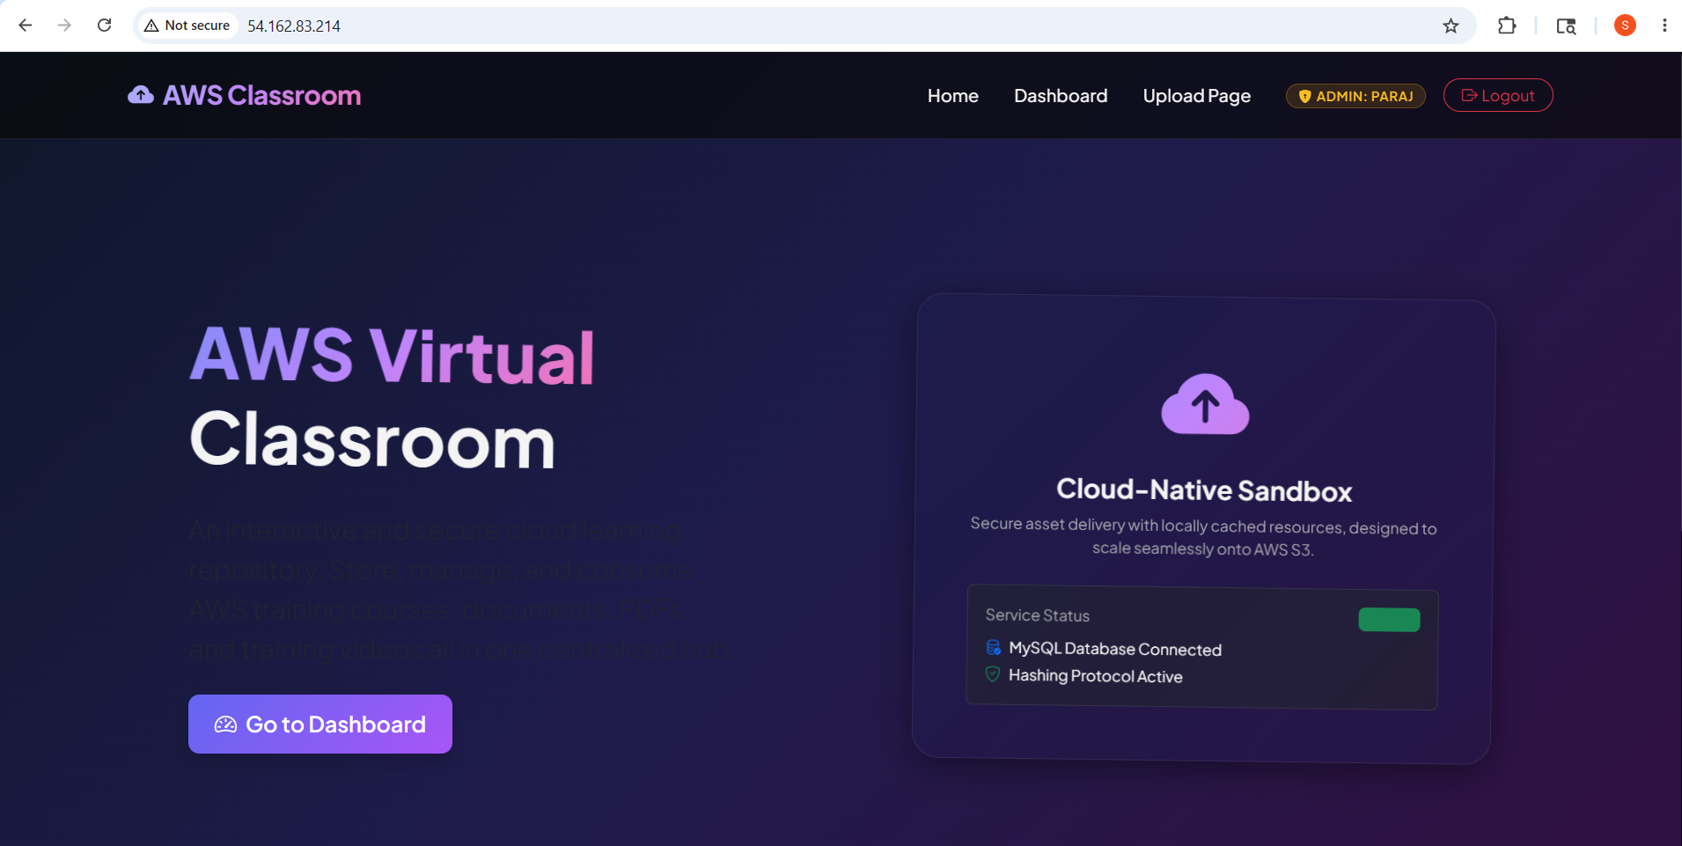Reload the page with the refresh icon

pos(104,26)
